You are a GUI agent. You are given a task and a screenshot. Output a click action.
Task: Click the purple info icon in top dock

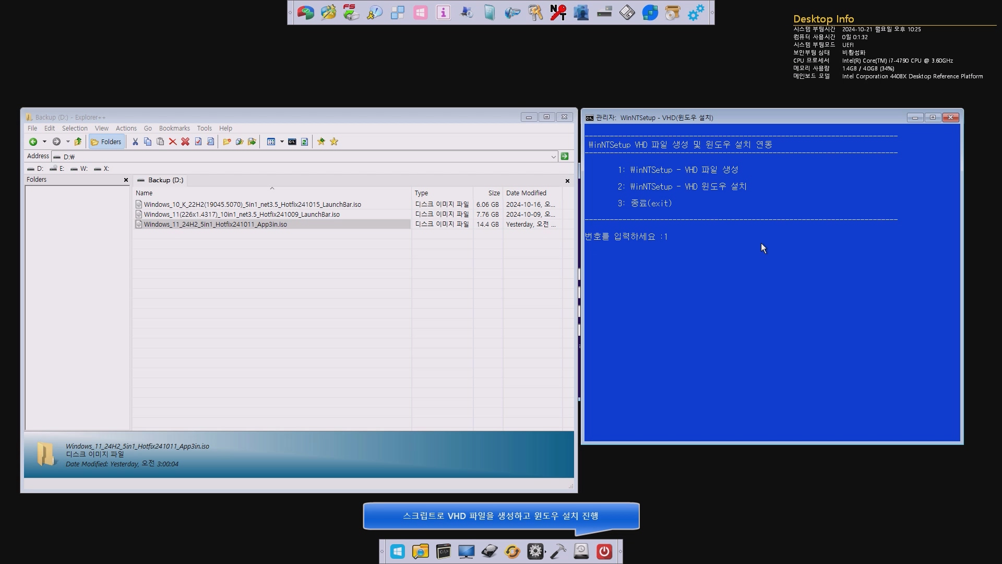444,13
